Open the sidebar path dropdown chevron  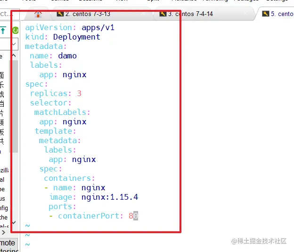coord(14,44)
